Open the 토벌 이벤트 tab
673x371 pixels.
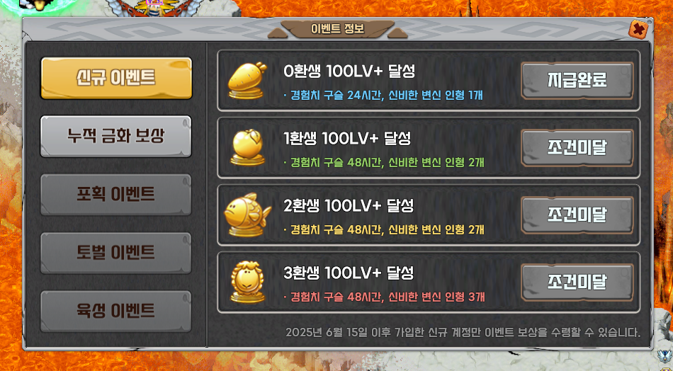click(x=116, y=253)
